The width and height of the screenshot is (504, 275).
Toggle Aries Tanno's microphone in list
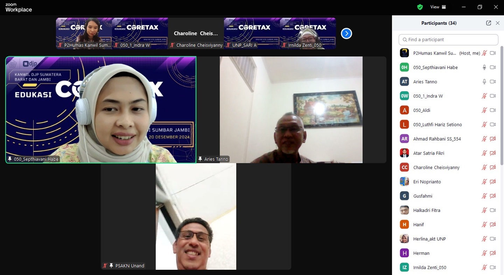484,82
